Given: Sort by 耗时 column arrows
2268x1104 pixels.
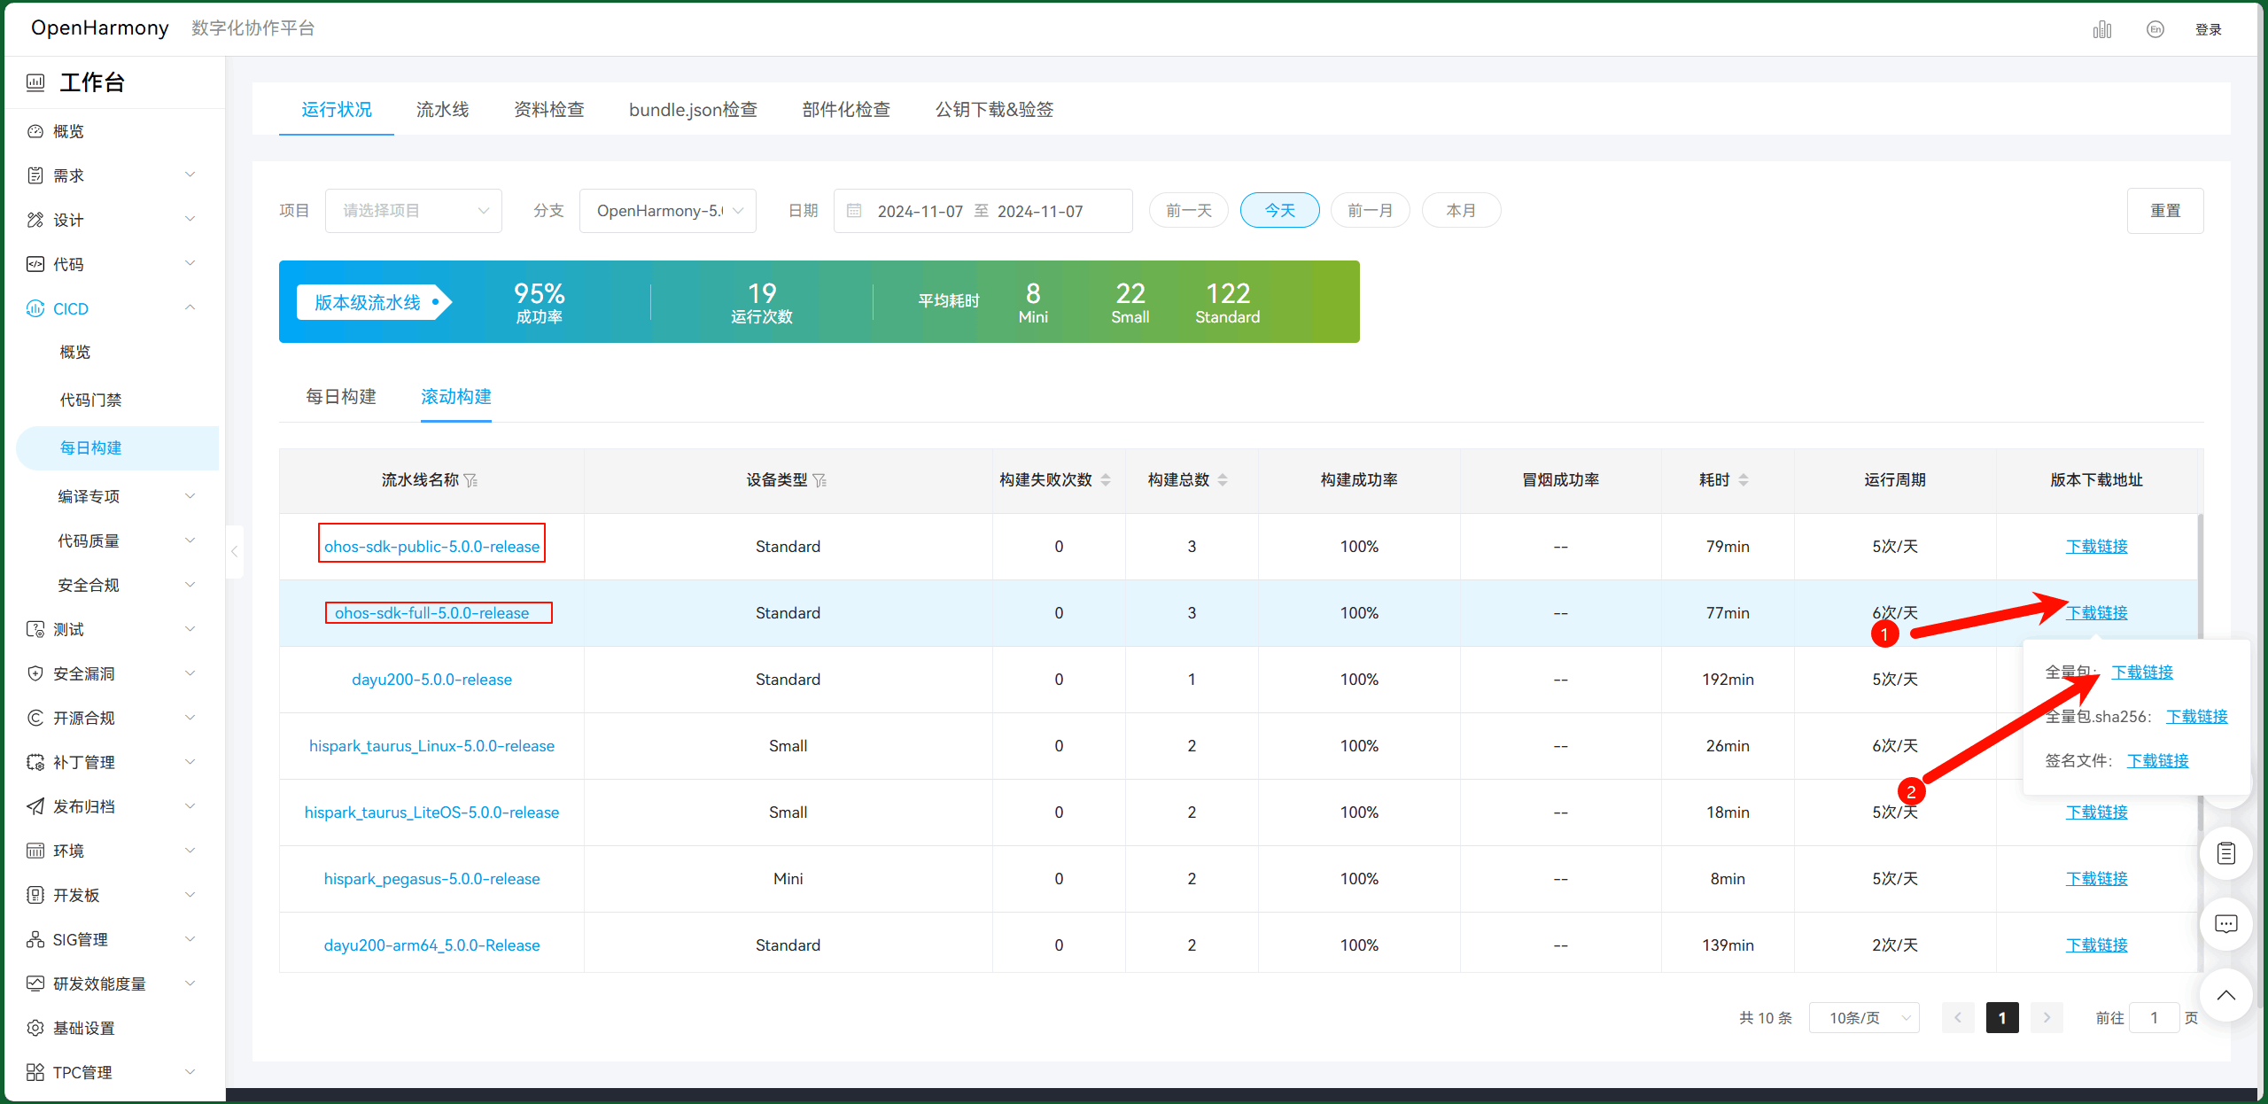Looking at the screenshot, I should (x=1744, y=480).
